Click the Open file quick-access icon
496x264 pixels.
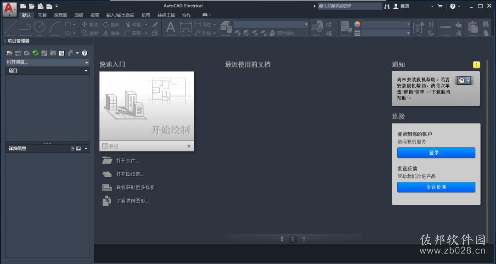tap(32, 6)
